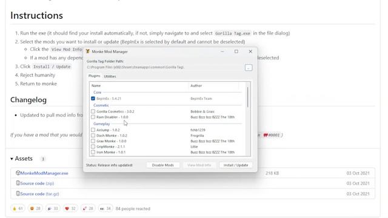The width and height of the screenshot is (388, 218).
Task: Download the Source code (zip) link
Action: (37, 183)
